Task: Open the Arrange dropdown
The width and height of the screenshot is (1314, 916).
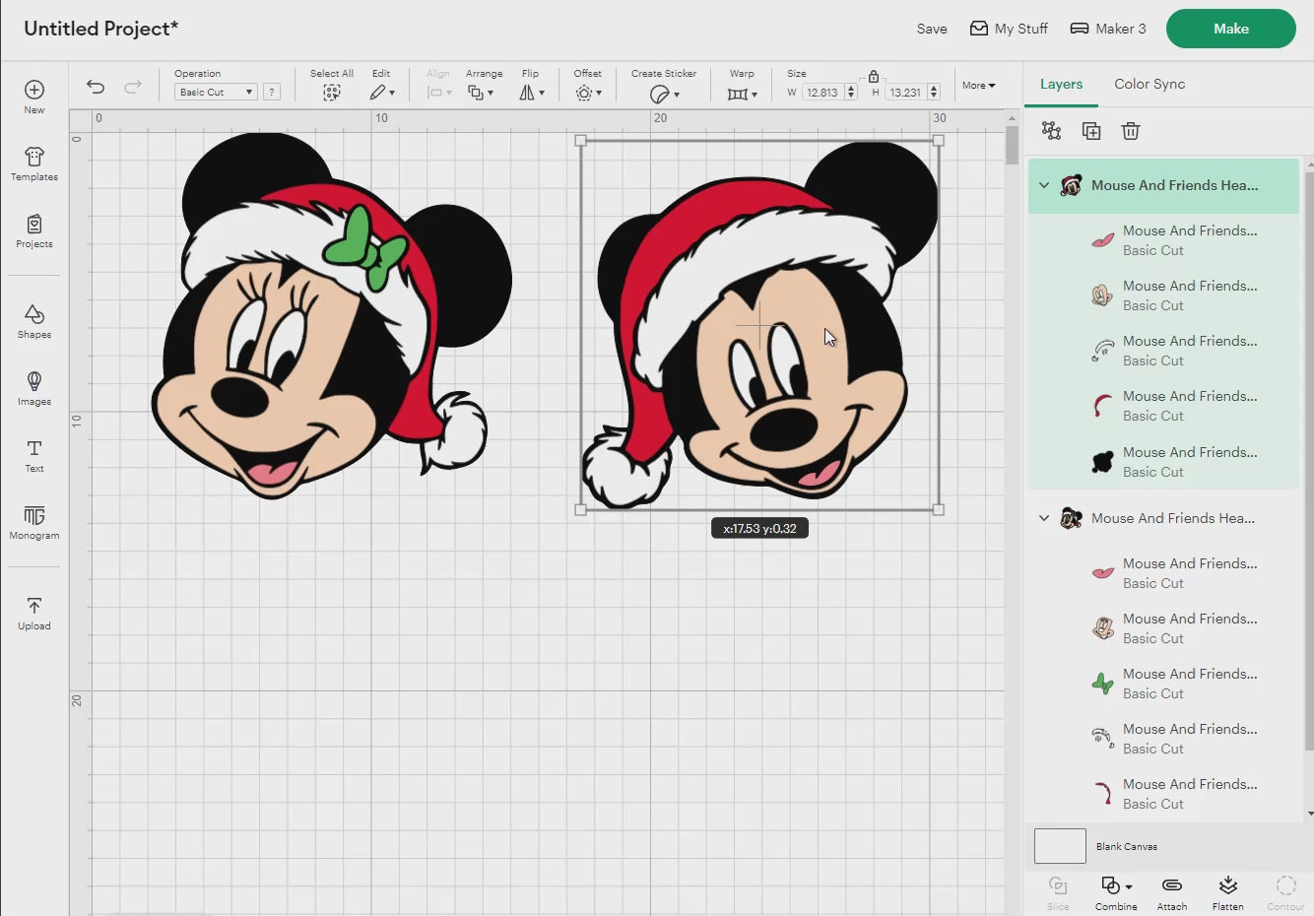Action: click(x=481, y=92)
